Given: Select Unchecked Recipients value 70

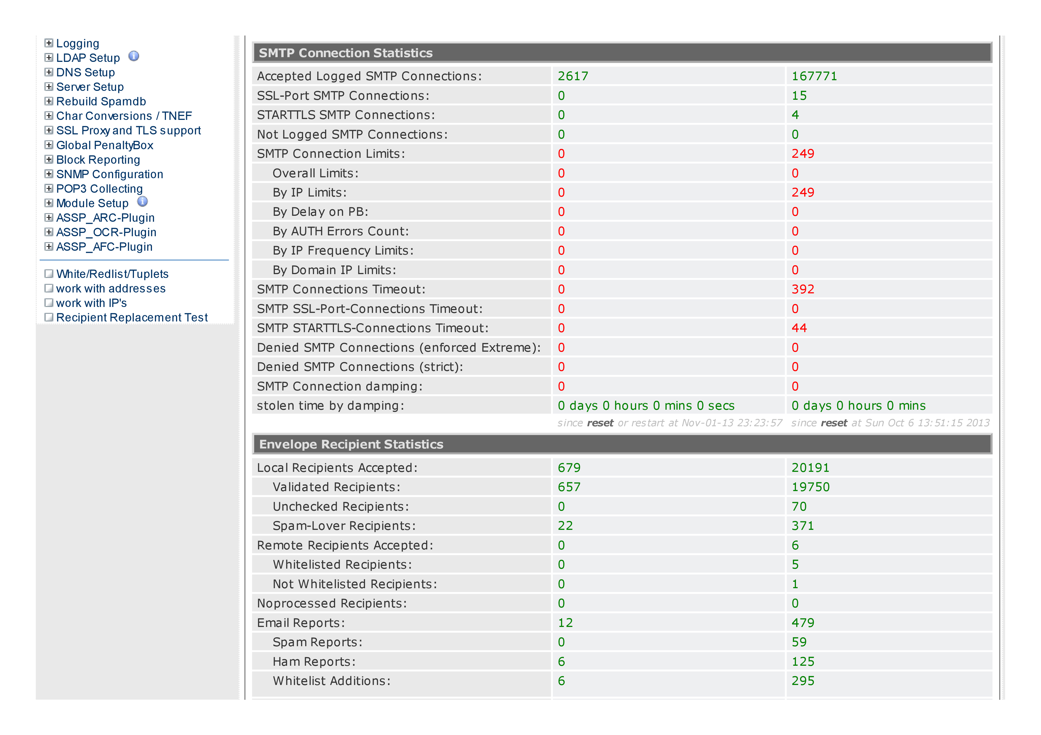Looking at the screenshot, I should [799, 507].
